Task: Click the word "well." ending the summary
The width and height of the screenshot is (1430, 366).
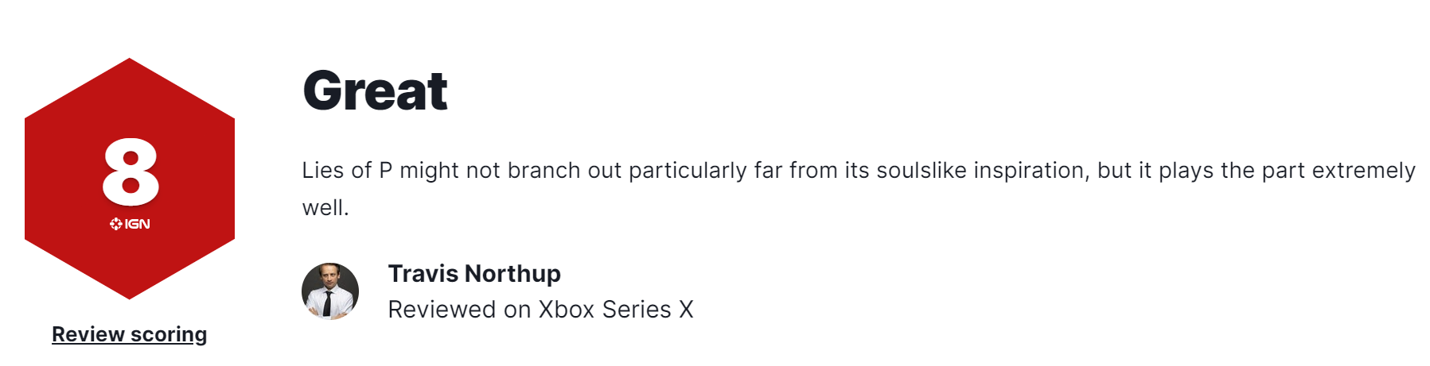Action: 325,208
